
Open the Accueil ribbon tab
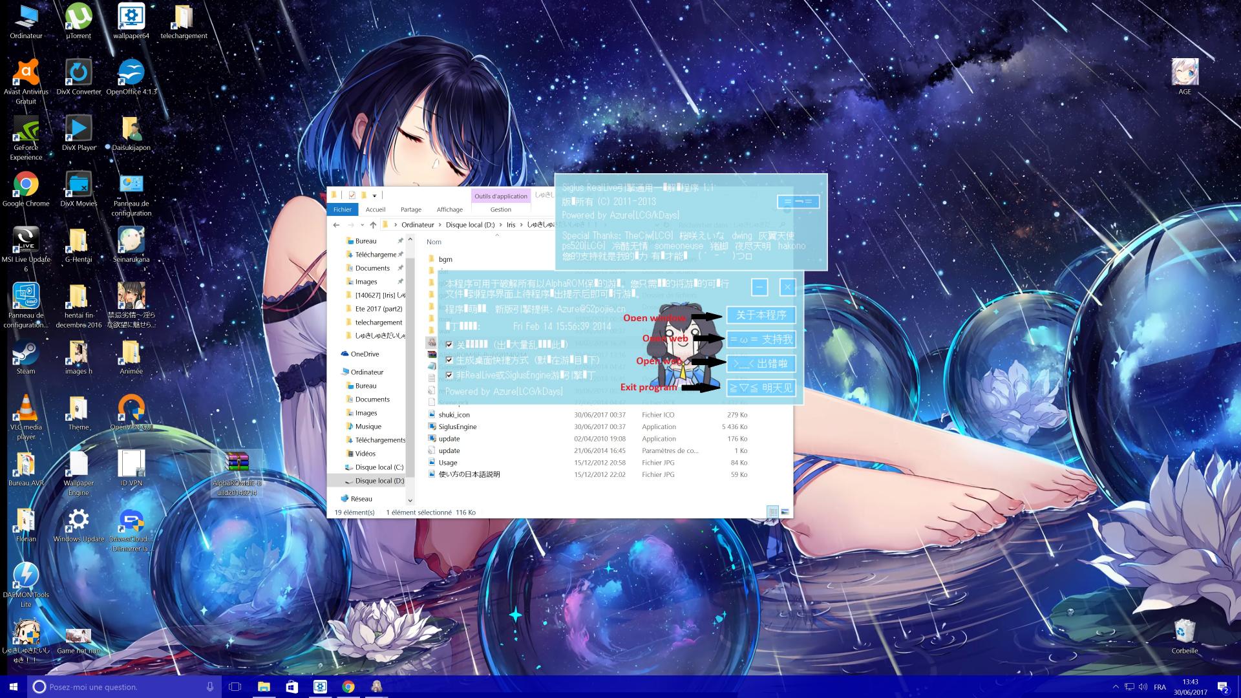(x=376, y=209)
